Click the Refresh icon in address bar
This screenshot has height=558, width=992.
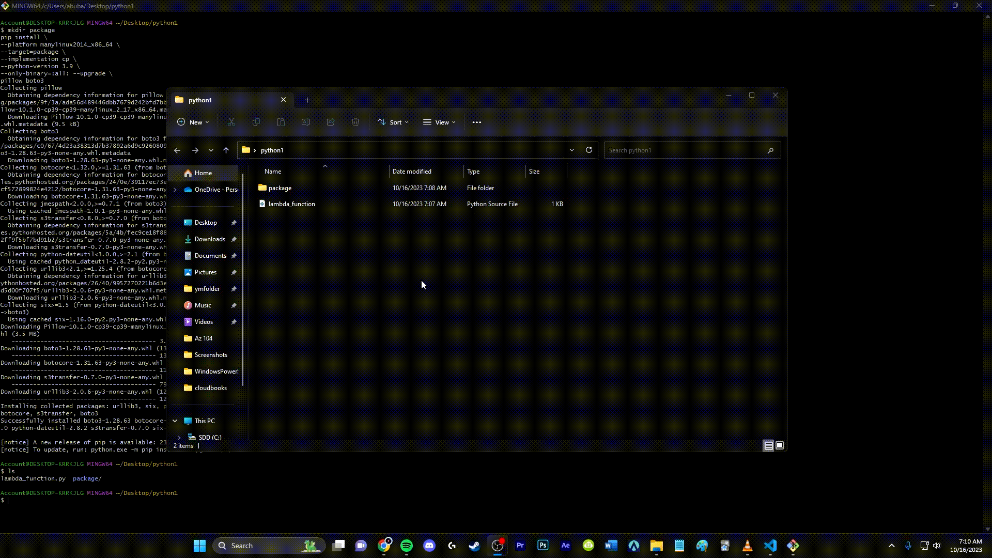[x=588, y=150]
